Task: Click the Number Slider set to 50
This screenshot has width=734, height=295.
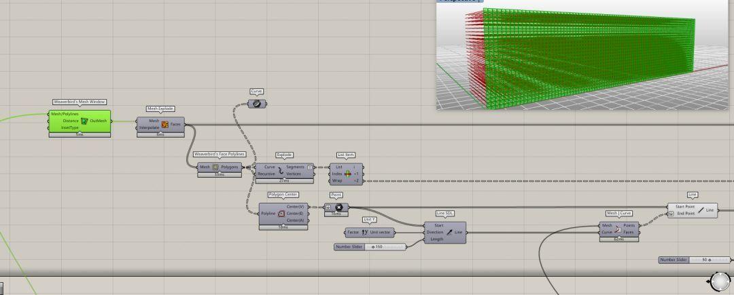Action: tap(694, 260)
